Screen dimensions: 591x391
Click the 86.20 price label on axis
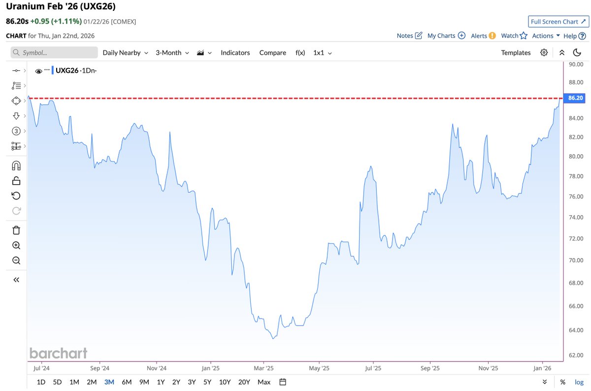[x=575, y=98]
